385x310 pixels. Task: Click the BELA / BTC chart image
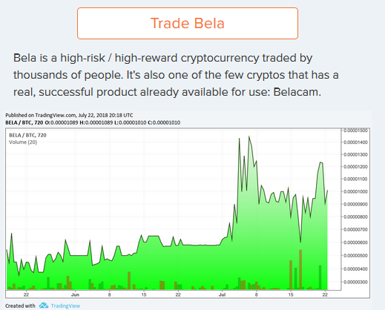[x=188, y=213]
